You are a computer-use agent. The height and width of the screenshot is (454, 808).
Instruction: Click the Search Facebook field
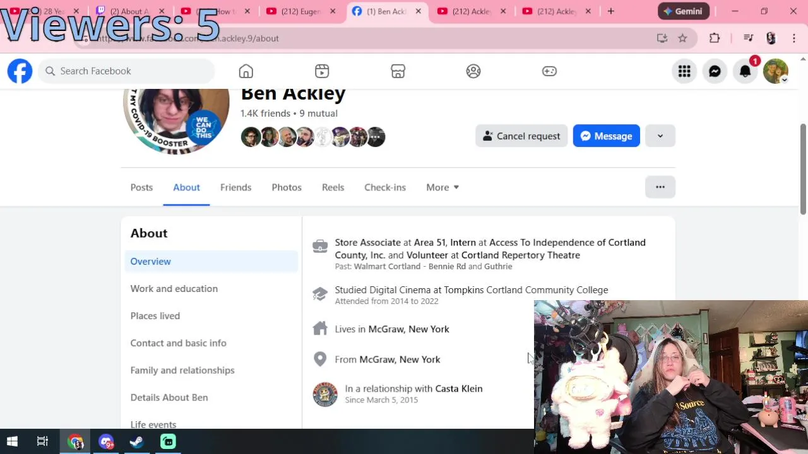[126, 71]
